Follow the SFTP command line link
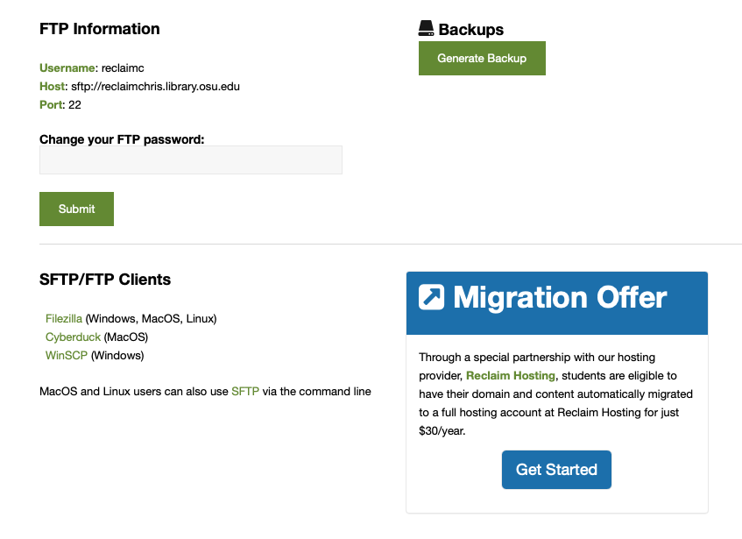742x539 pixels. [245, 392]
